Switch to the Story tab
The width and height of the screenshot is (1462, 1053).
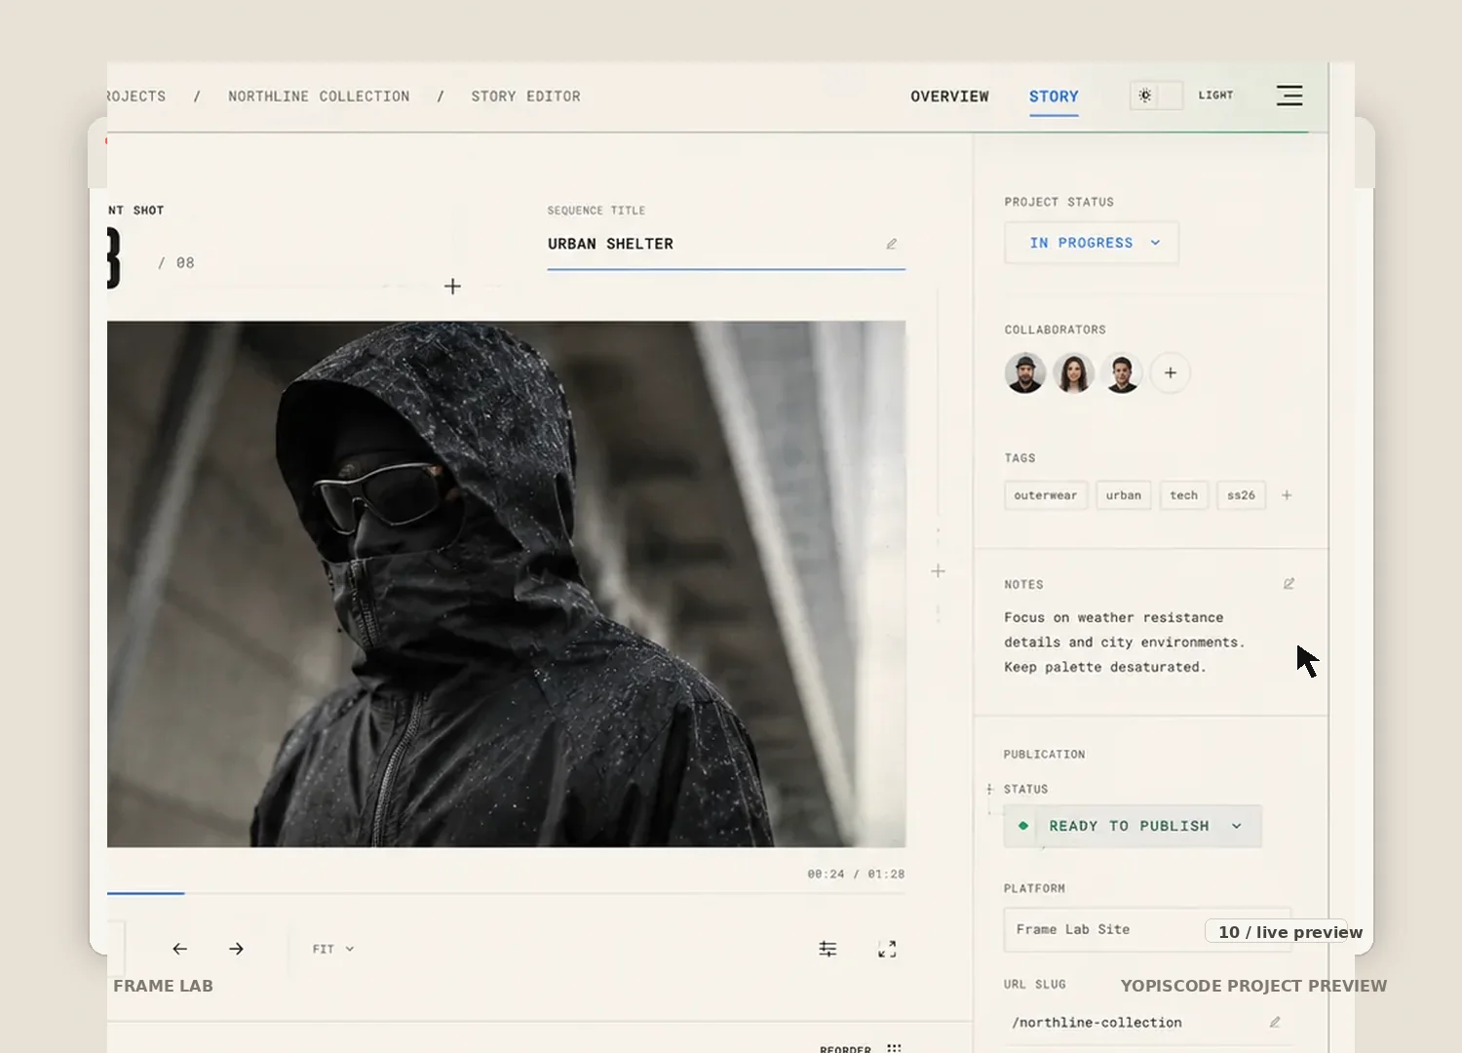pos(1054,97)
